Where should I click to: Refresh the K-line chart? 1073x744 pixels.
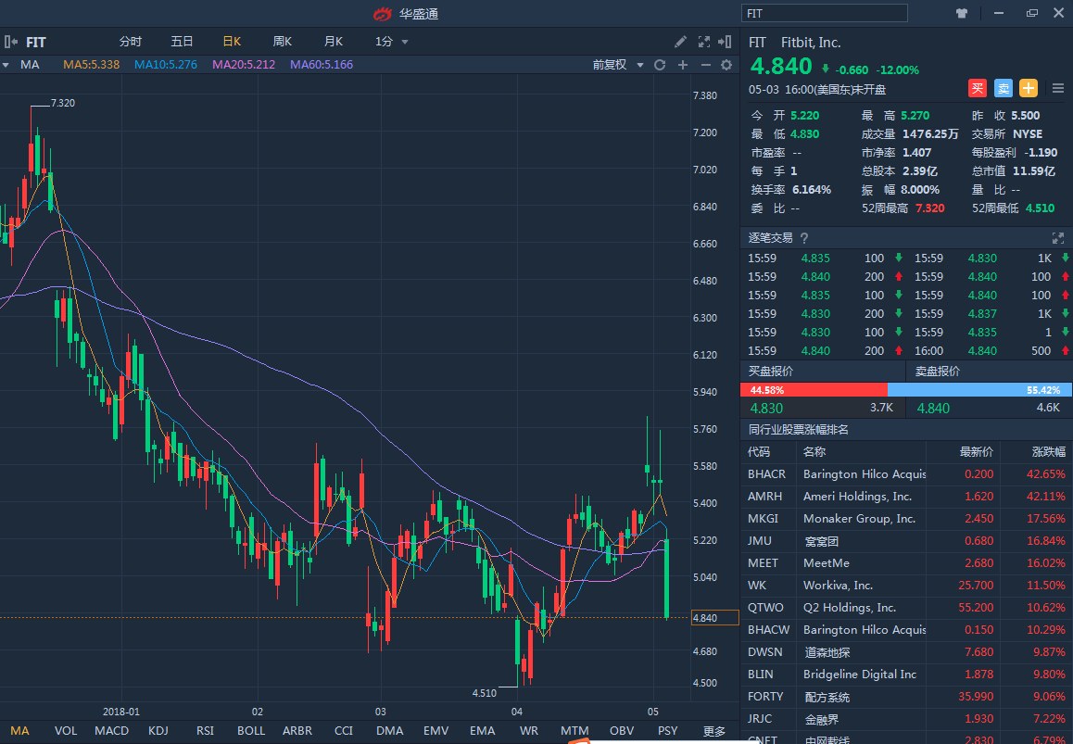pyautogui.click(x=660, y=65)
